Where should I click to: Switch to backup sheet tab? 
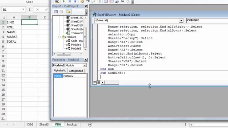coord(72,124)
